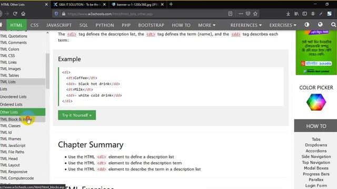Click the site security padlock icon

(64, 14)
